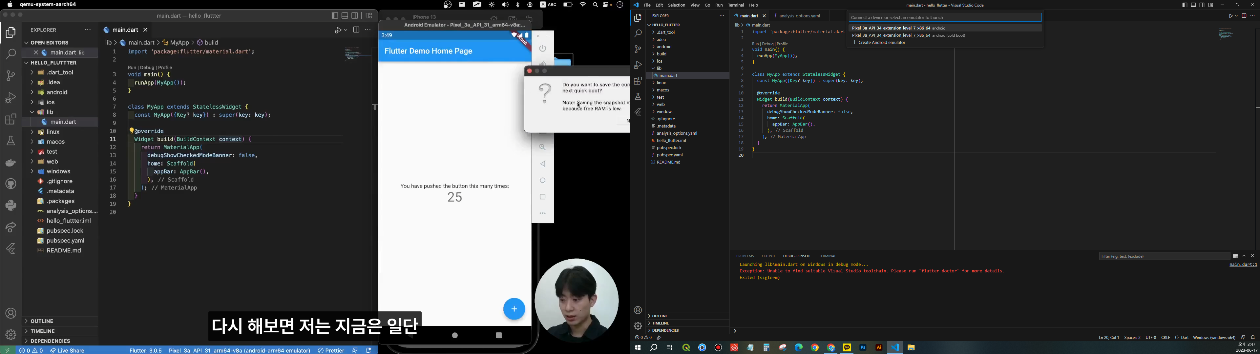Open Adobe Illustrator from the Windows taskbar

click(x=879, y=348)
